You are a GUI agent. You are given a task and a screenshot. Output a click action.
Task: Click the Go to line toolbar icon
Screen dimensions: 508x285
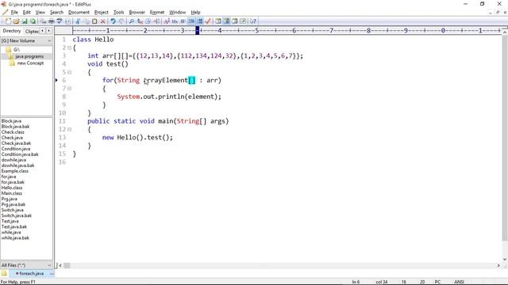pyautogui.click(x=156, y=21)
